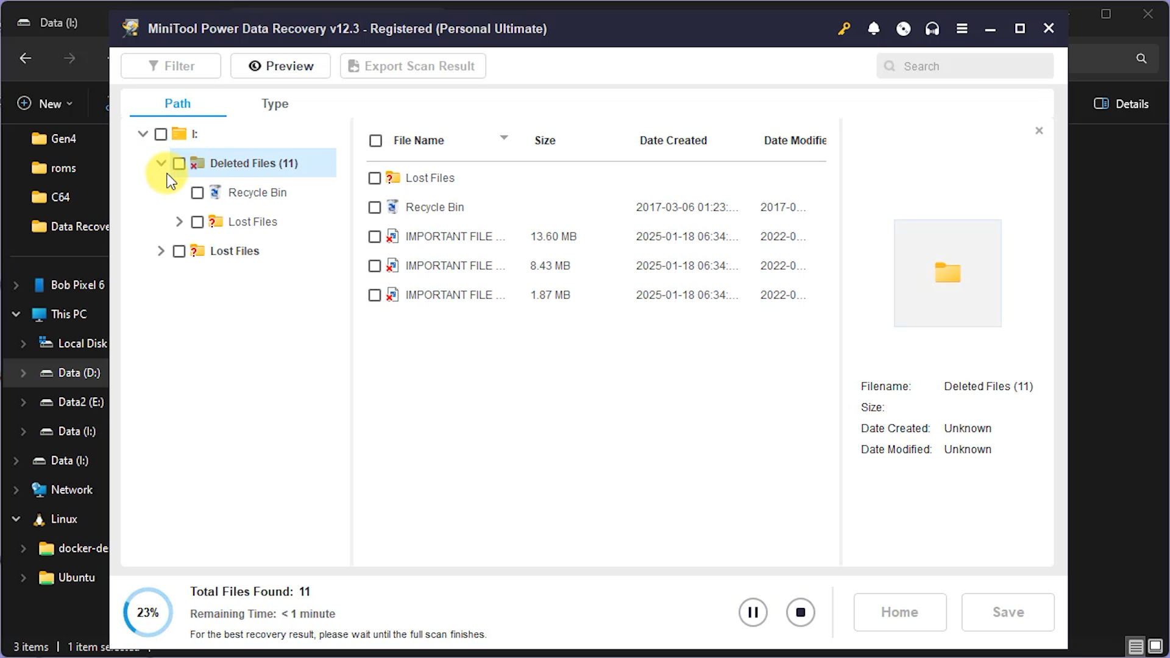Click Recycle Bin icon in file list
This screenshot has width=1170, height=658.
point(392,207)
